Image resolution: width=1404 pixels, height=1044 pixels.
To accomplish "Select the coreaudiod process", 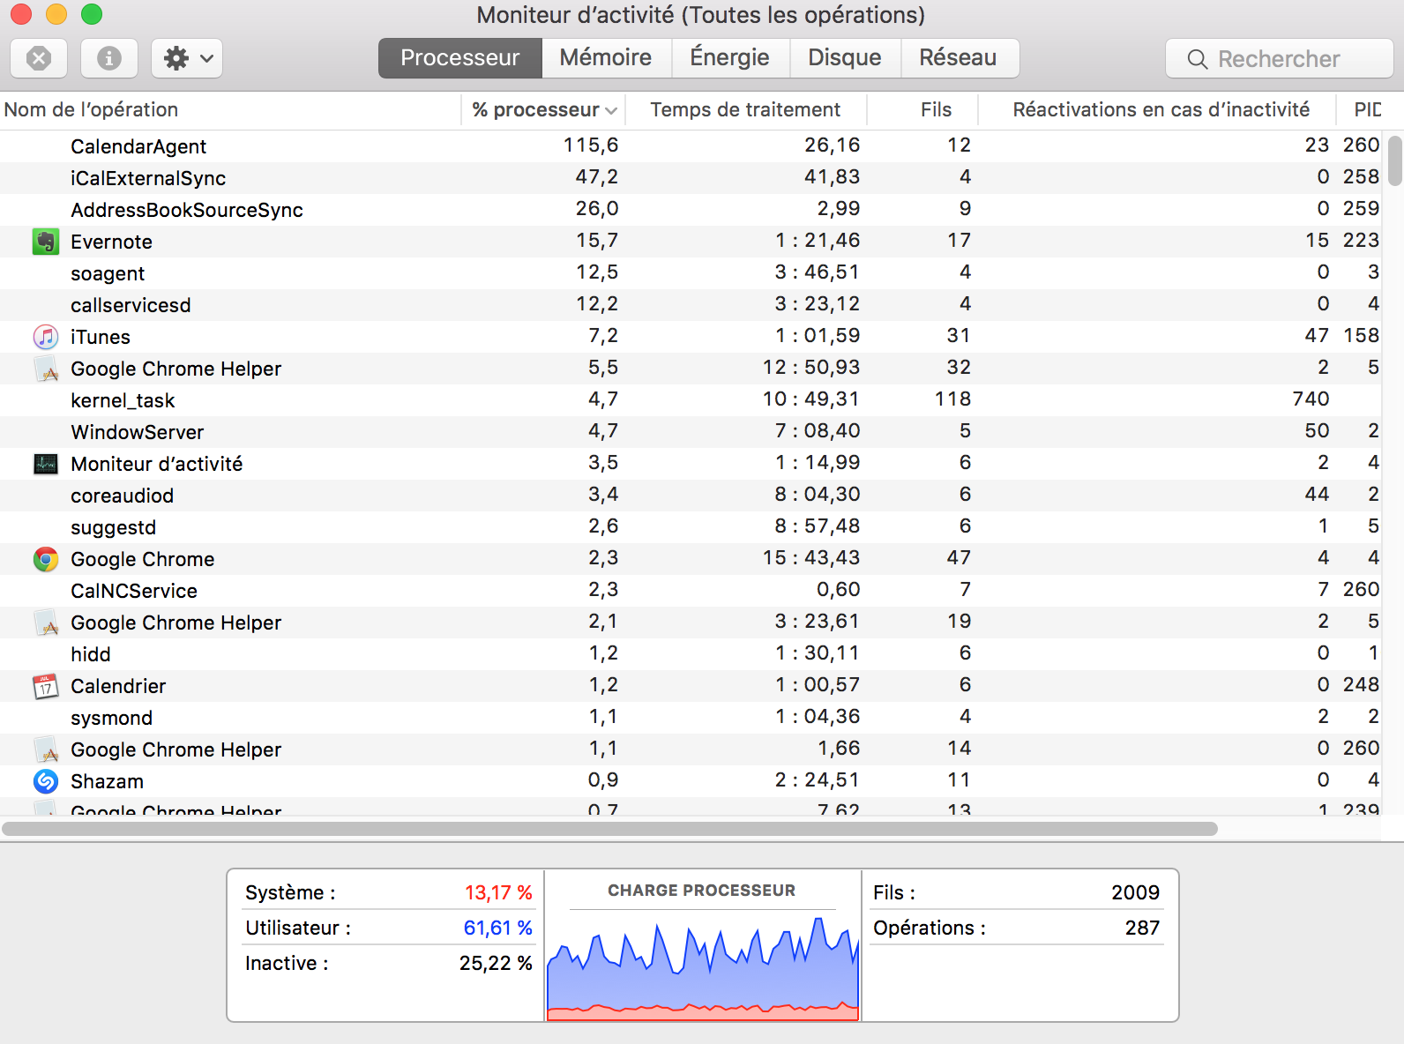I will (x=122, y=496).
